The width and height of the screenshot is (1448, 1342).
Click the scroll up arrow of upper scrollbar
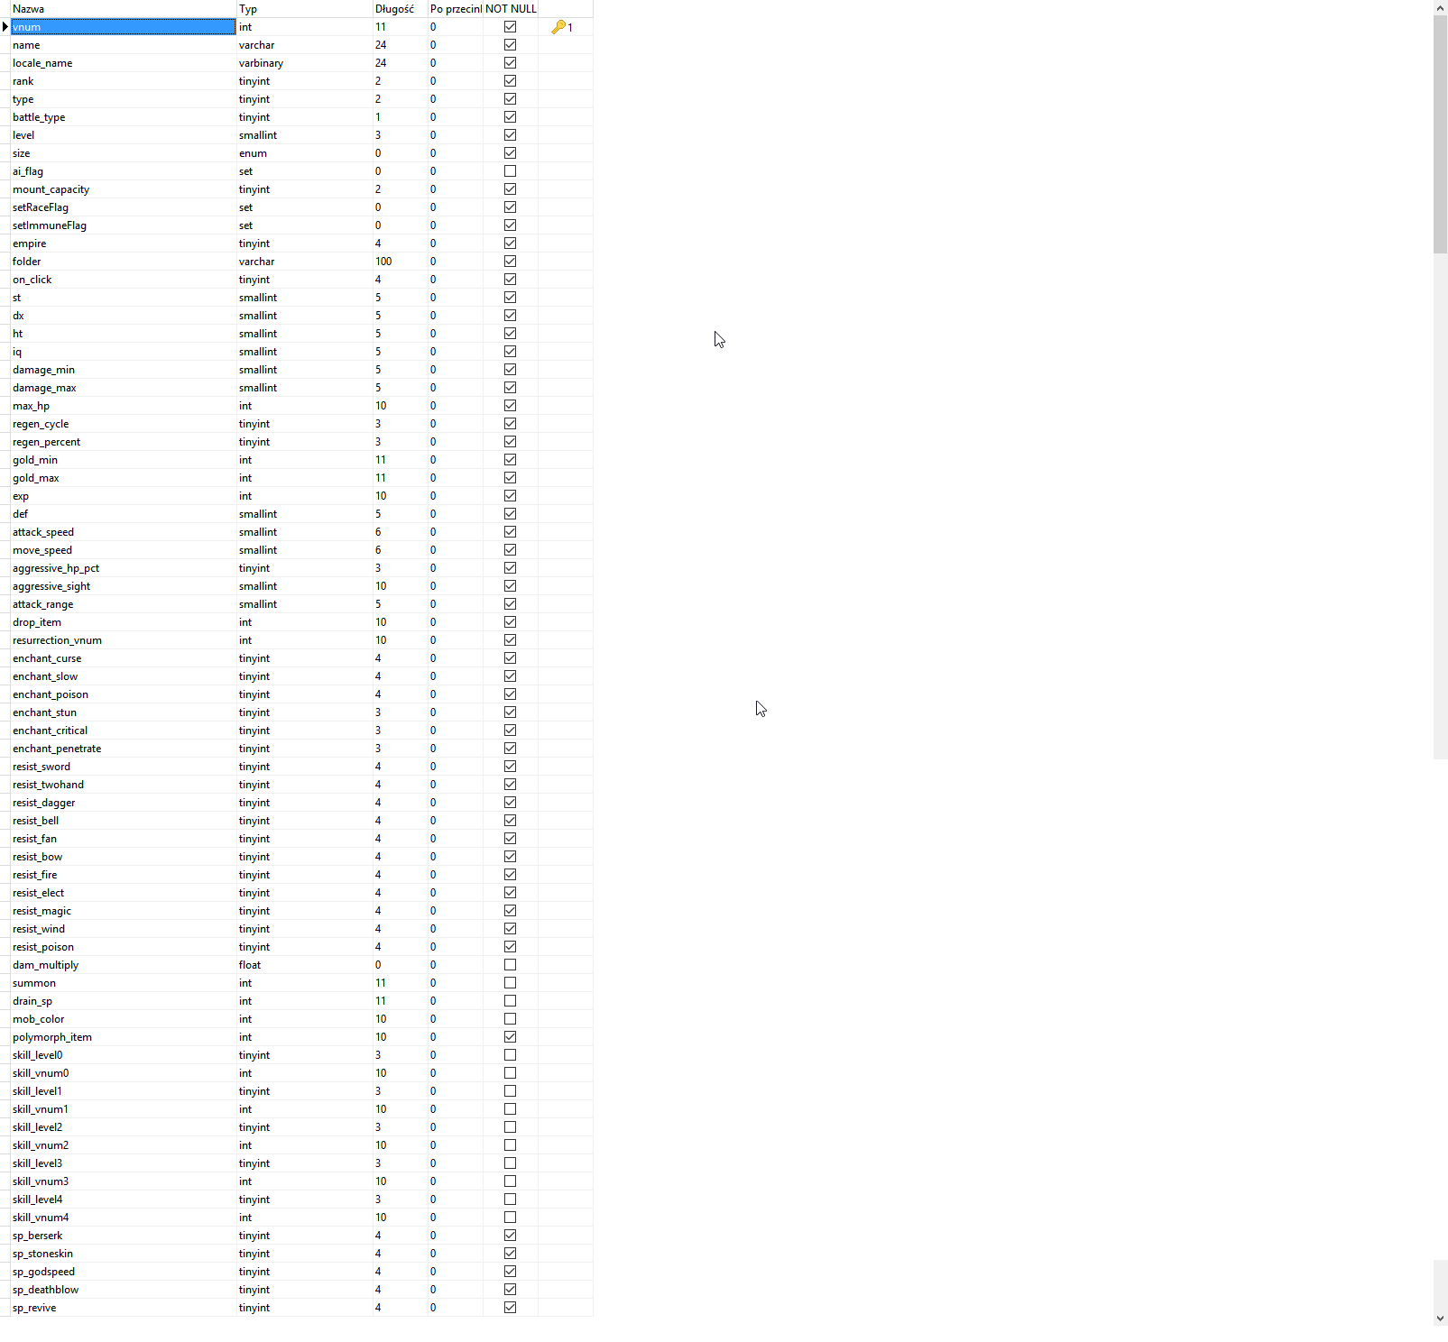[1440, 8]
